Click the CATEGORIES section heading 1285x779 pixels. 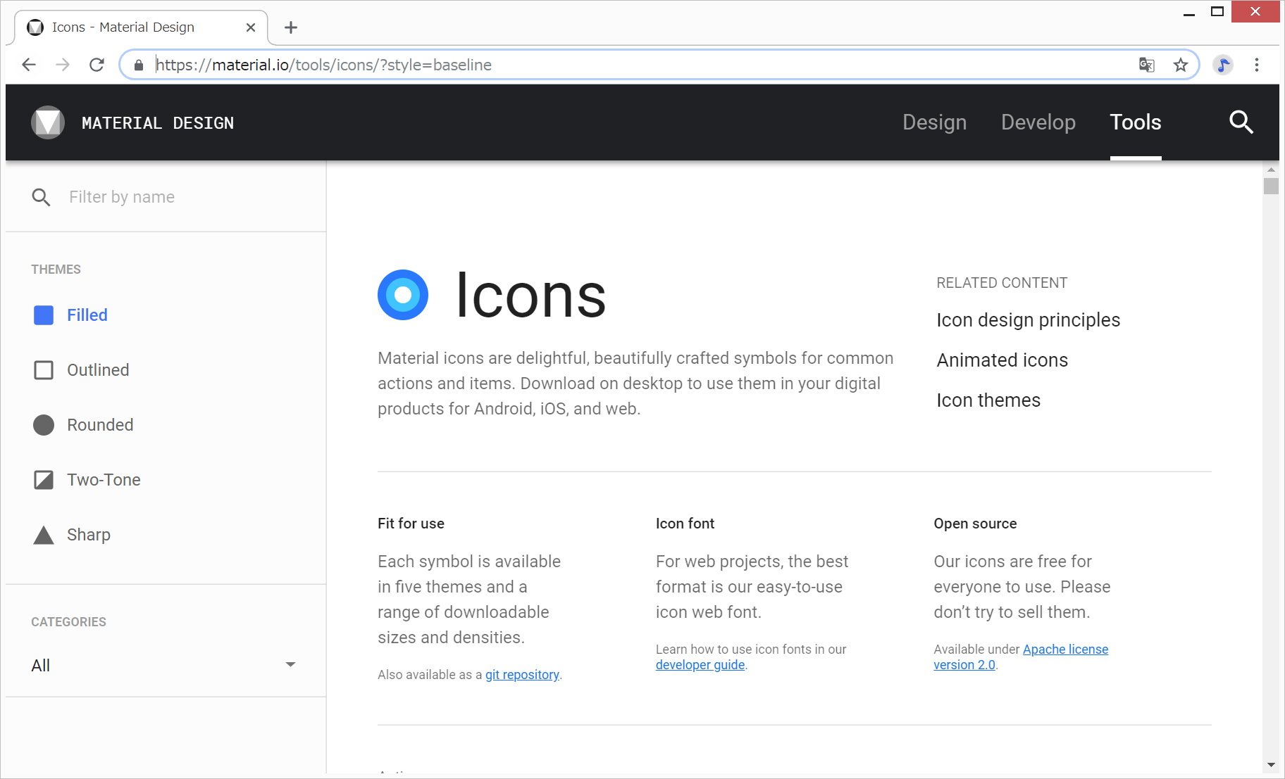point(68,622)
